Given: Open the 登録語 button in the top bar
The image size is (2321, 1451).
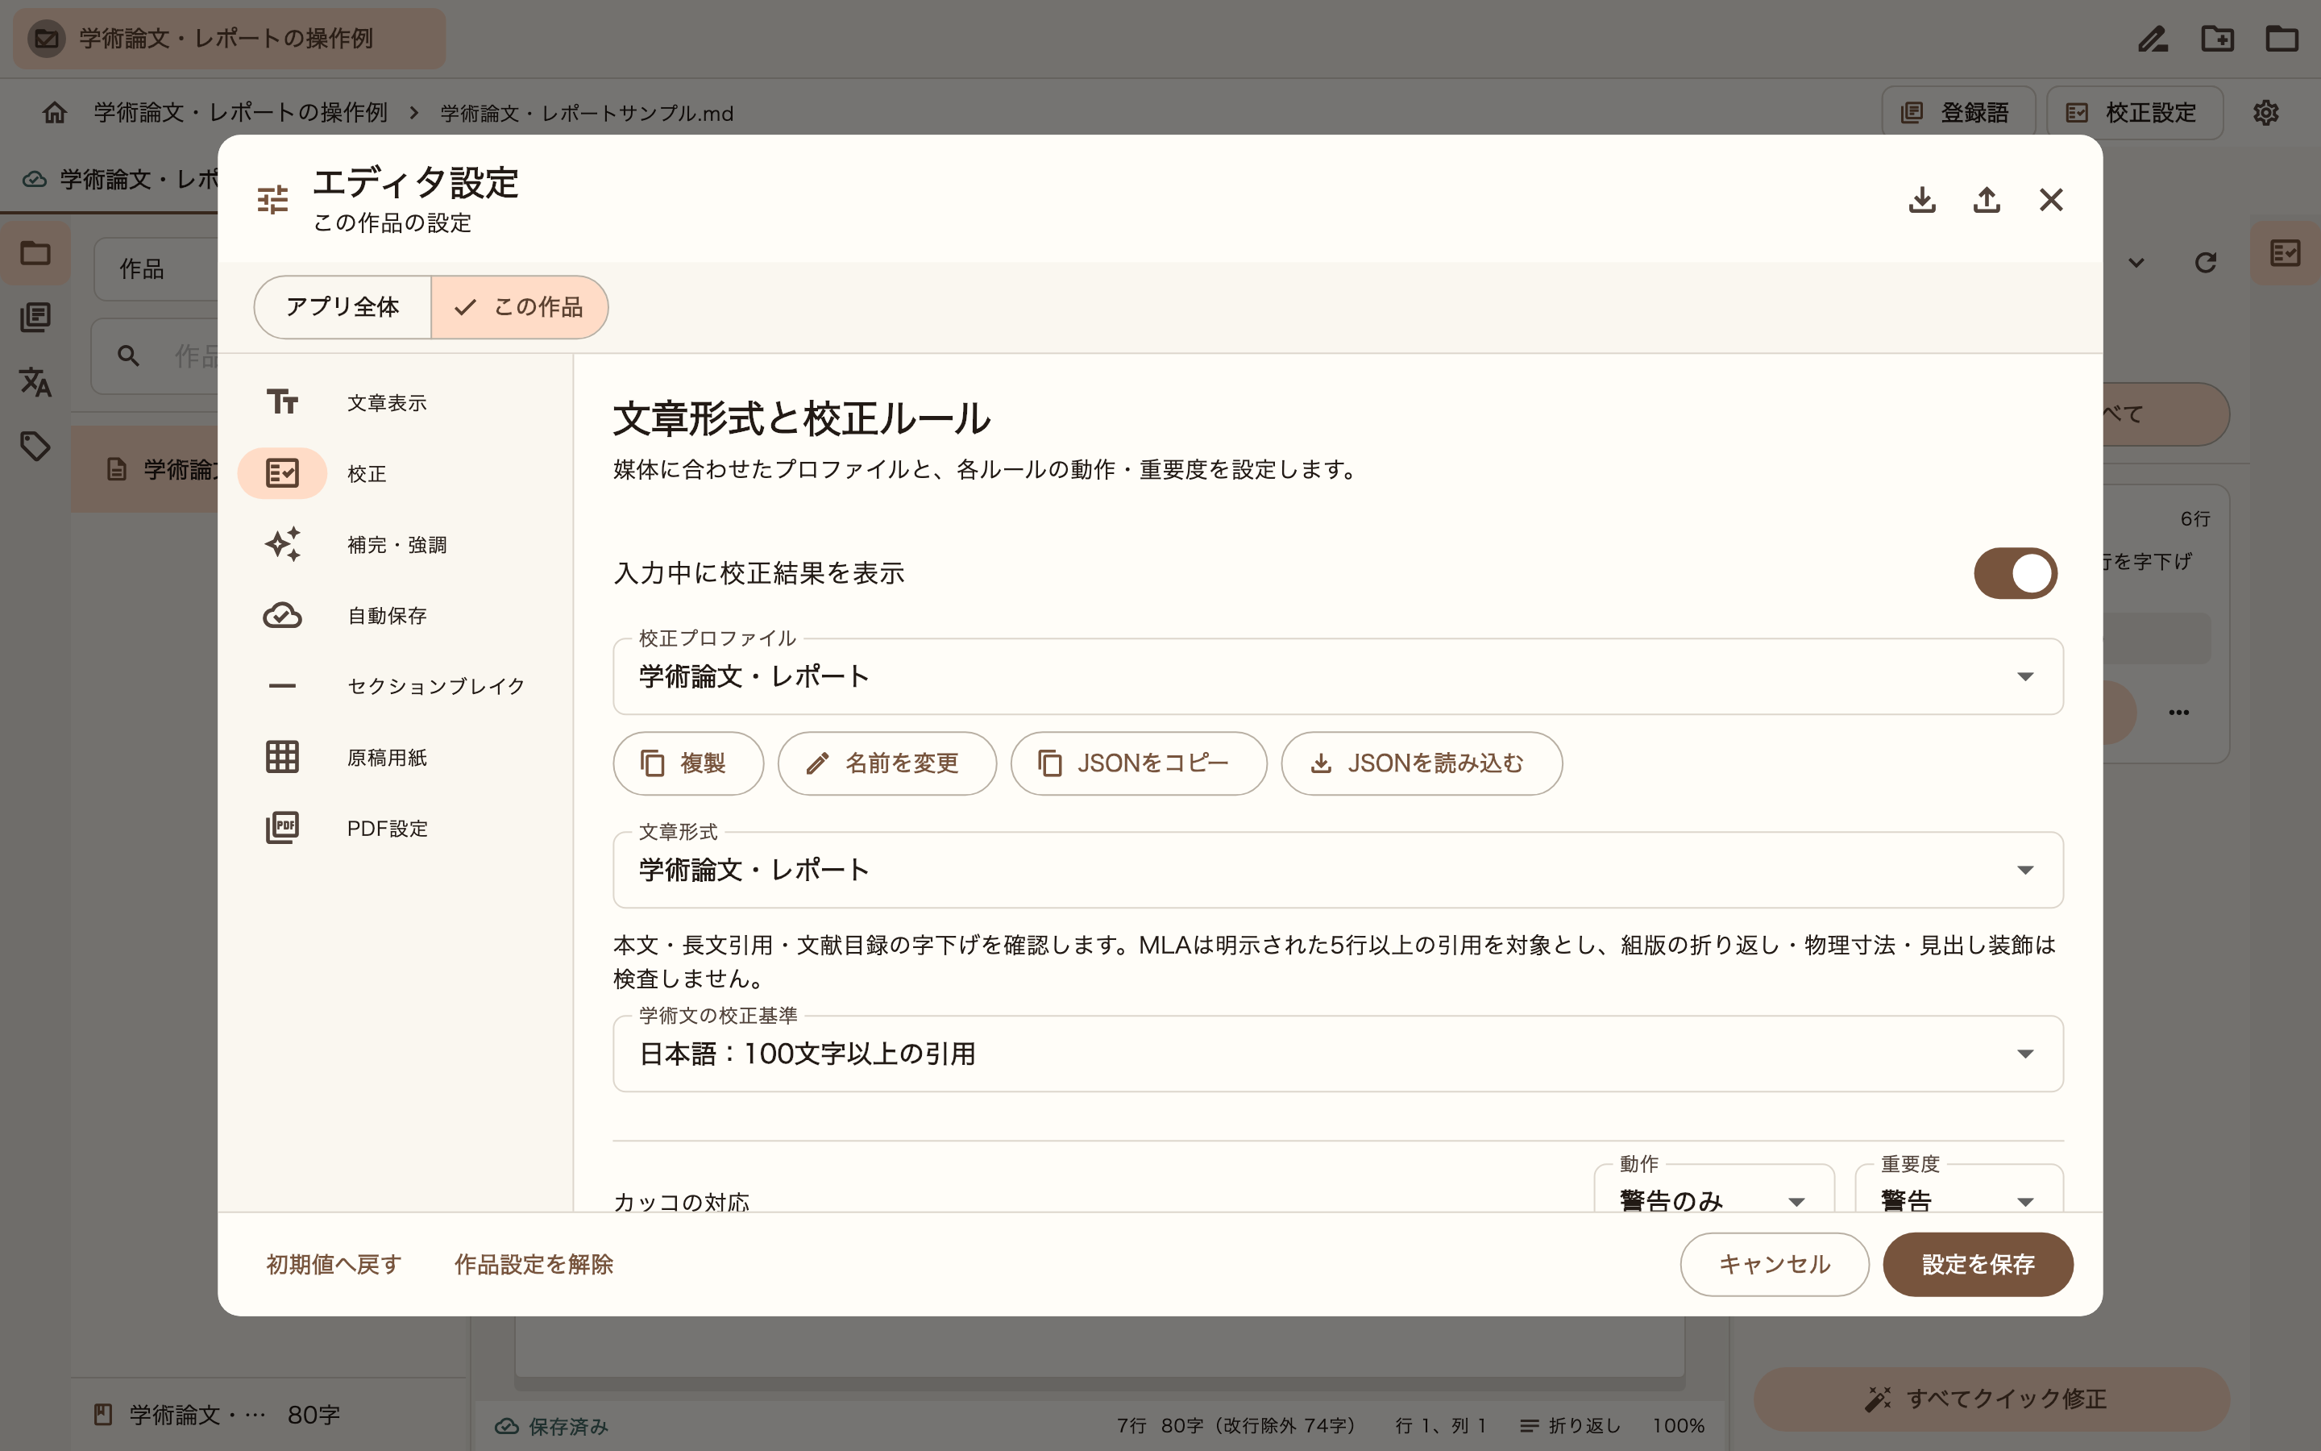Looking at the screenshot, I should click(x=1957, y=112).
